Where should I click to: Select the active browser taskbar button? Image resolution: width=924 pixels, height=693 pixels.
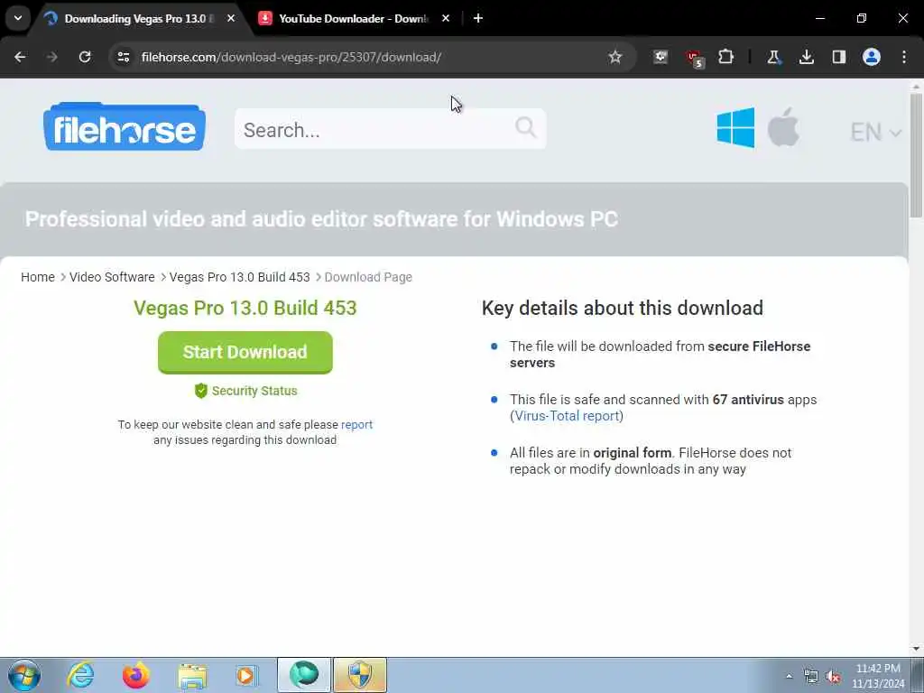pyautogui.click(x=304, y=675)
